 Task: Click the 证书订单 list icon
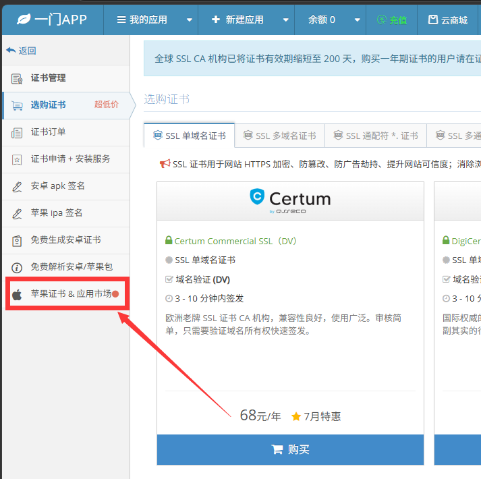(x=17, y=133)
